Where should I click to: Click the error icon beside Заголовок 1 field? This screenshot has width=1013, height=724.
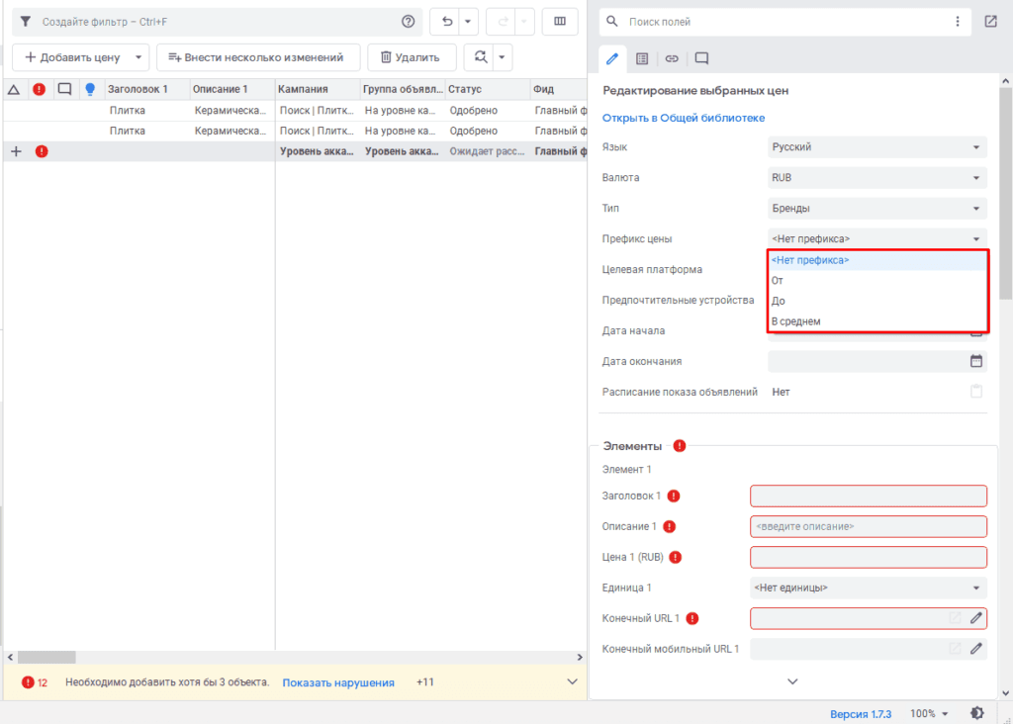pos(673,496)
